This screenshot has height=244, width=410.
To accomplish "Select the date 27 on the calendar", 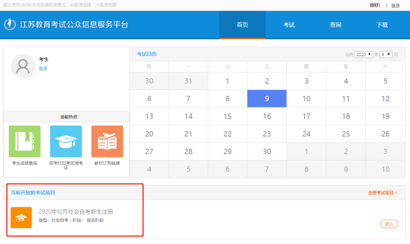I will pos(149,151).
